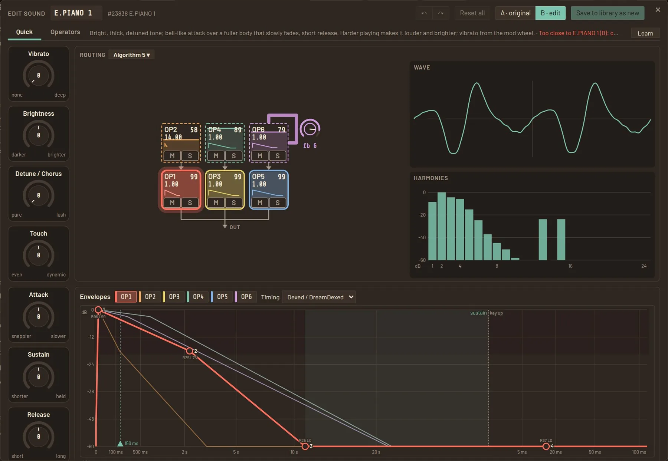Image resolution: width=668 pixels, height=461 pixels.
Task: Select the OP6 operator block
Action: click(x=269, y=143)
